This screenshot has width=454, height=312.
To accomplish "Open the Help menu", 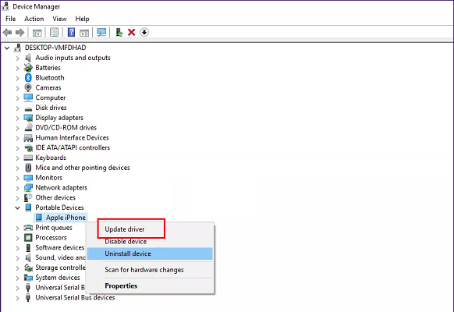I will click(82, 19).
